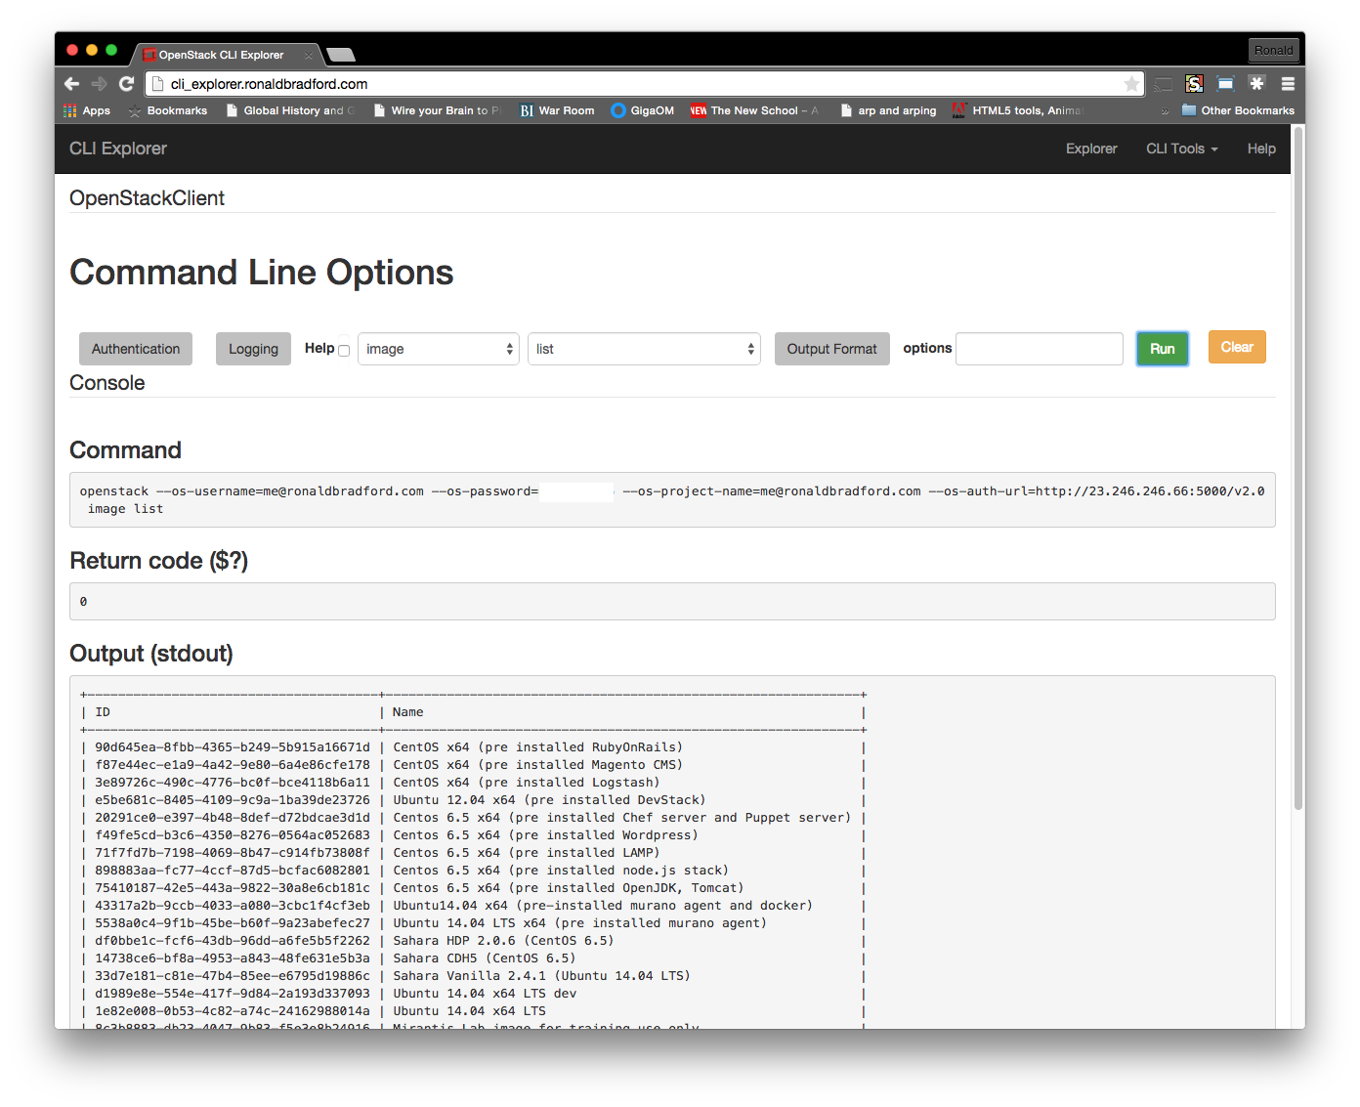
Task: Open the War Room bookmark
Action: [x=557, y=110]
